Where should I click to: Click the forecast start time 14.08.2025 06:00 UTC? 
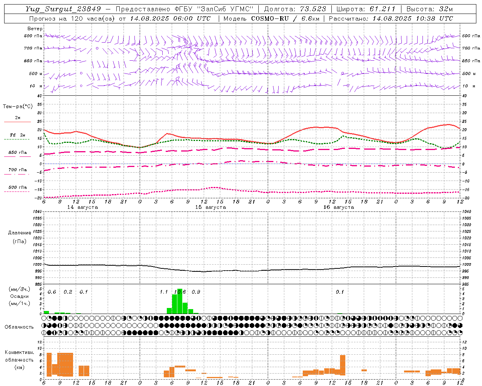170,18
